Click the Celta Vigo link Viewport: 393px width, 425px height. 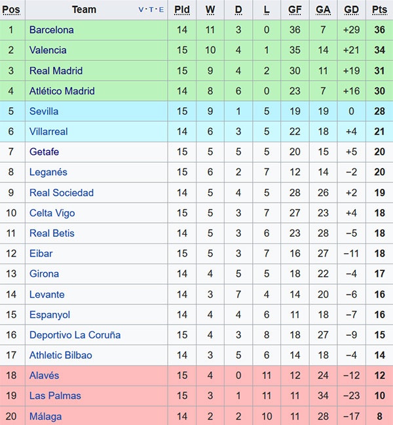52,212
